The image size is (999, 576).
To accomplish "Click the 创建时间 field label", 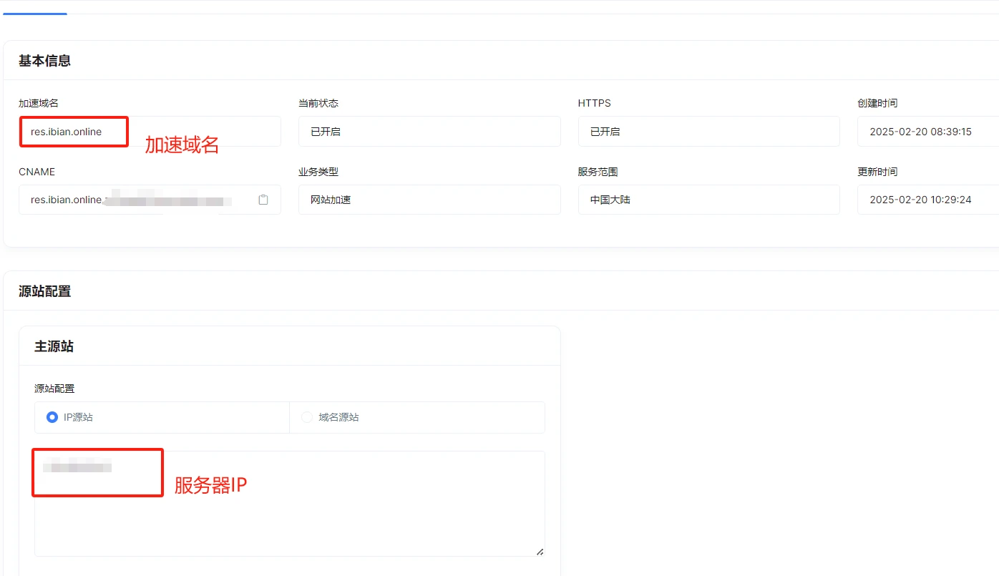I will (x=877, y=103).
